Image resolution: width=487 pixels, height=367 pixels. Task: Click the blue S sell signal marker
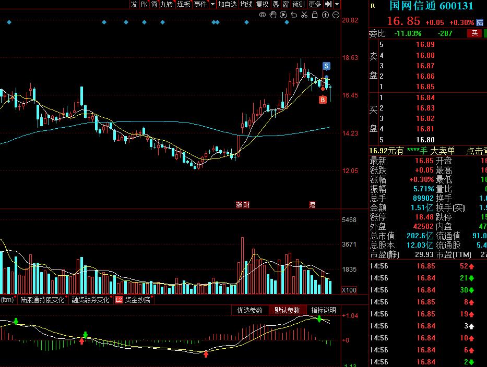coord(326,66)
